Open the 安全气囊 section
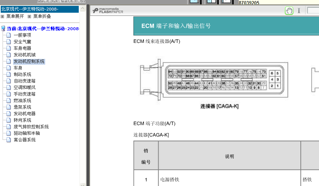 point(22,42)
